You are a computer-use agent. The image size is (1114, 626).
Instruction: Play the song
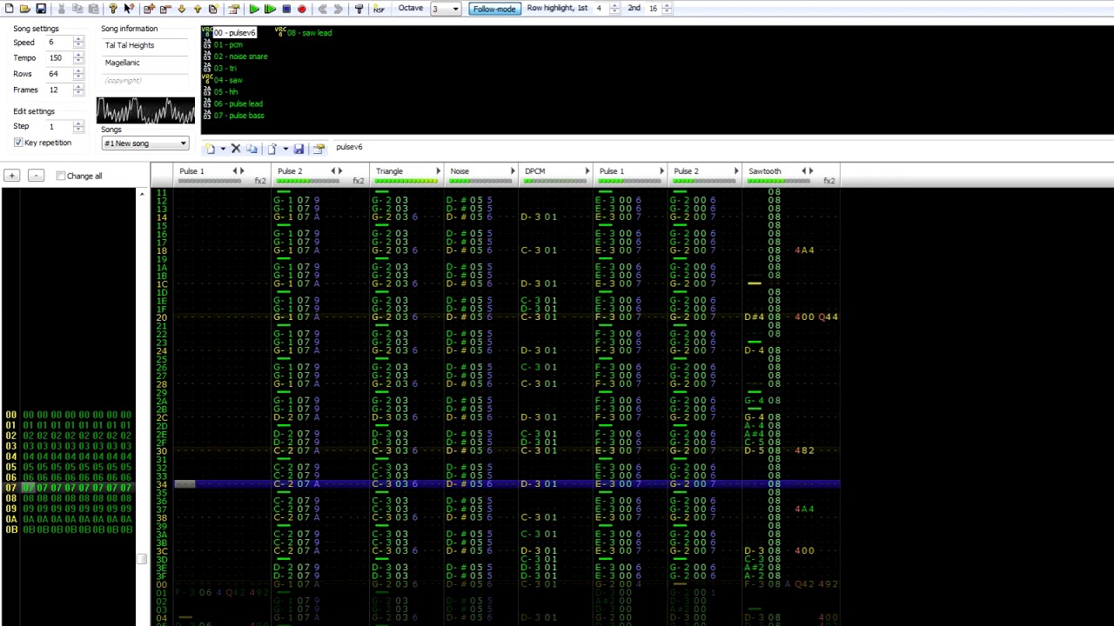pyautogui.click(x=254, y=9)
